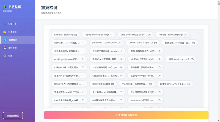
Task: Click 清理选中的重复项 button
Action: [126, 115]
